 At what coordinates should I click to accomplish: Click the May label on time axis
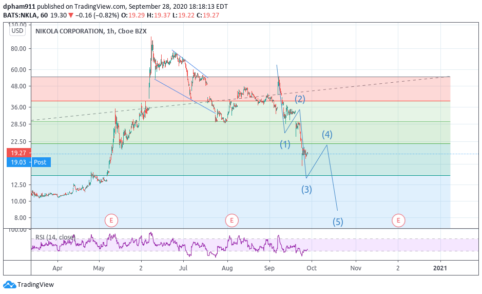[99, 268]
